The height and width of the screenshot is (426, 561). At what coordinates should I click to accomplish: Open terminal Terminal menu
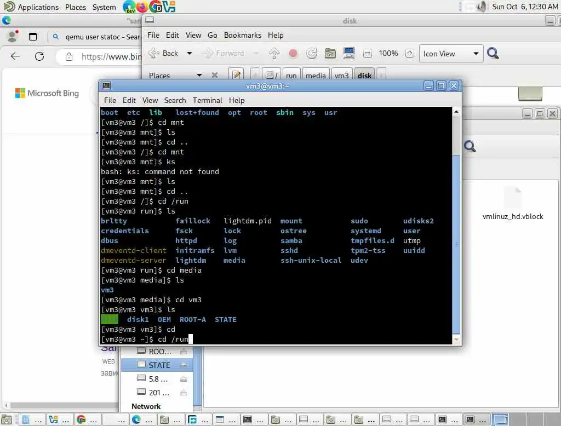coord(208,100)
